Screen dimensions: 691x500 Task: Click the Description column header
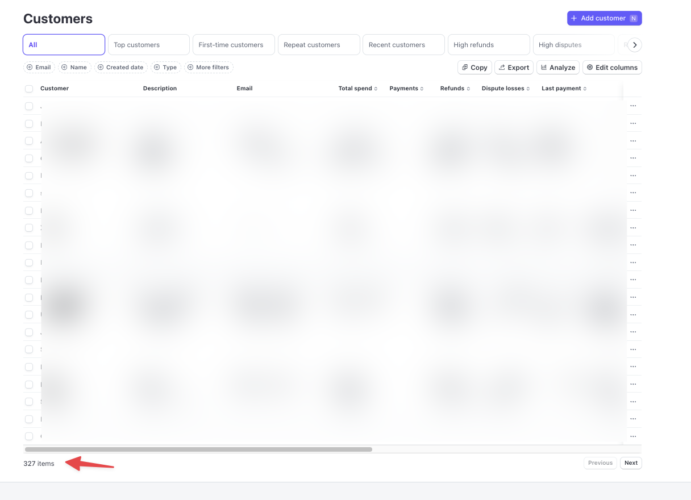[x=160, y=89]
